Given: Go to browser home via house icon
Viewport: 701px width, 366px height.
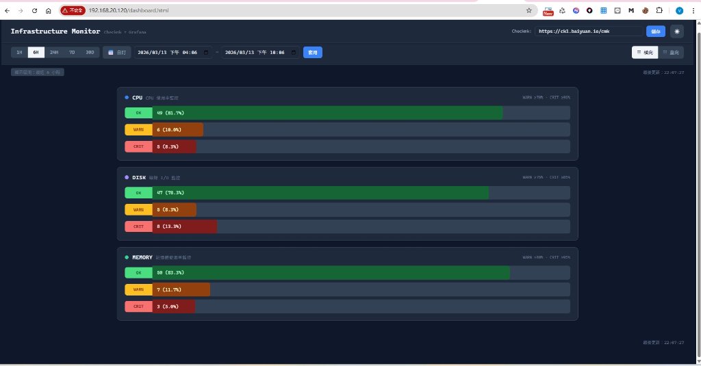Looking at the screenshot, I should (x=49, y=10).
